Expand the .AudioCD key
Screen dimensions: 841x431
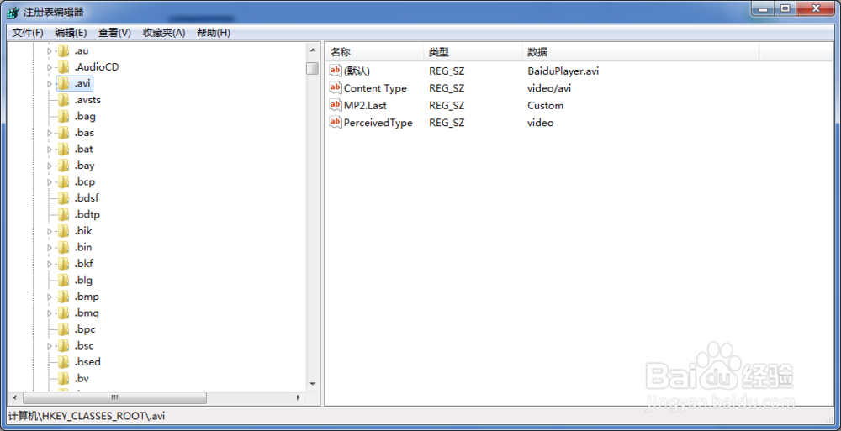(x=50, y=67)
